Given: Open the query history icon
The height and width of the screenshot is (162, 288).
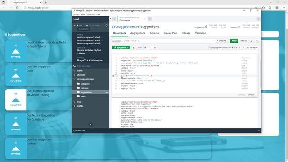Looking at the screenshot, I should click(252, 41).
